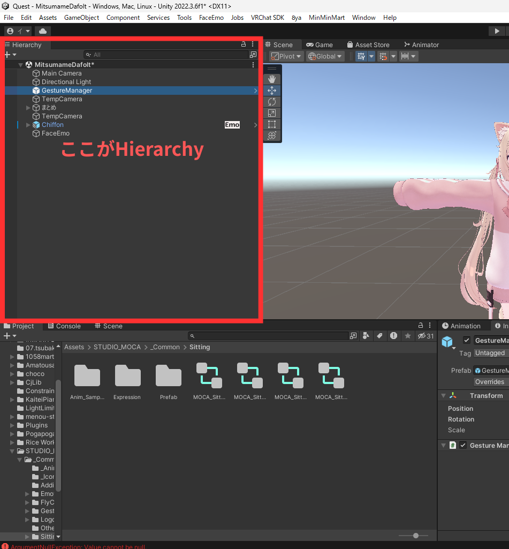The height and width of the screenshot is (549, 509).
Task: Click the icon size slider in Project panel
Action: click(416, 536)
